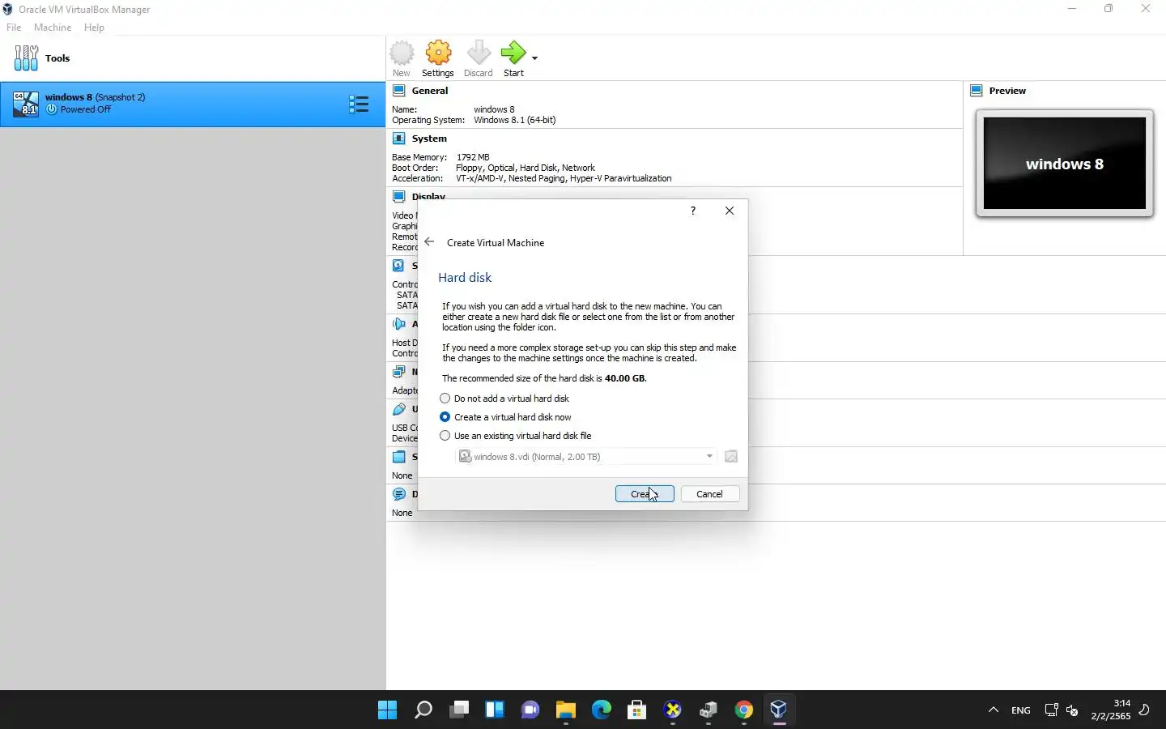Click the Operating System Windows 8.1 (64-bit) text
Viewport: 1166px width, 729px height.
click(515, 120)
